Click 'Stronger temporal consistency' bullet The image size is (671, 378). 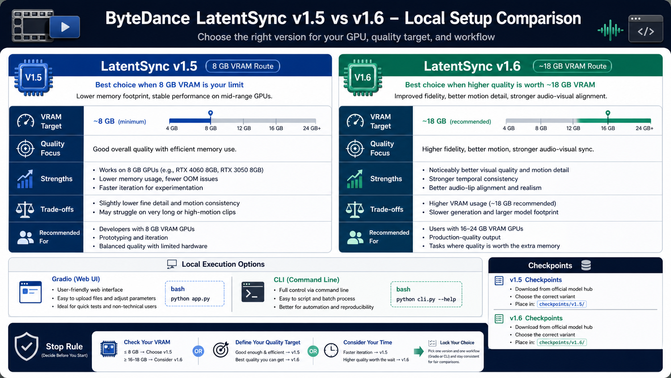(x=474, y=179)
